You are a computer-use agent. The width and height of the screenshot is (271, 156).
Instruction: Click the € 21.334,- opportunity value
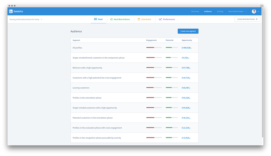[x=186, y=128]
